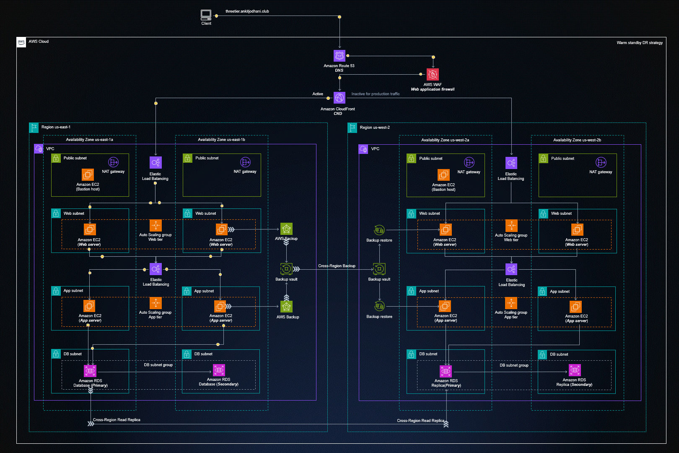Click Auto Scaling group Web tier icon in us-east-1
The width and height of the screenshot is (679, 453).
[x=155, y=226]
